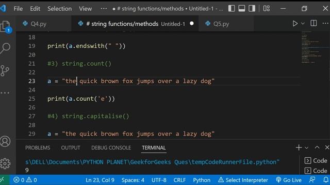330x185 pixels.
Task: Open the Accounts menu icon
Action: pos(5,141)
